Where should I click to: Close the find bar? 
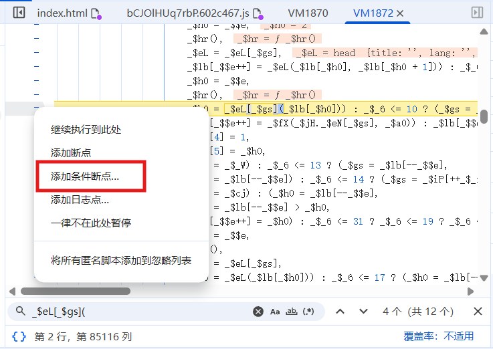point(478,312)
